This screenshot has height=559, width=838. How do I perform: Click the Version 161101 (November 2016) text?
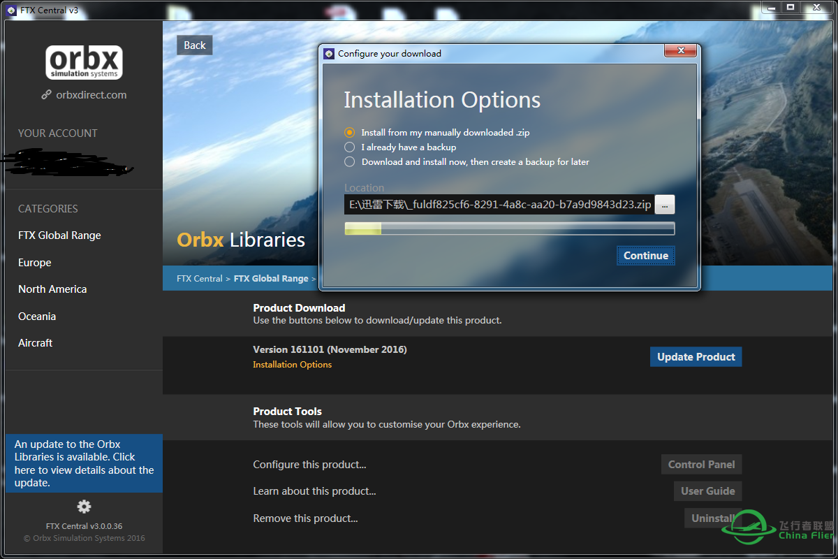(330, 349)
